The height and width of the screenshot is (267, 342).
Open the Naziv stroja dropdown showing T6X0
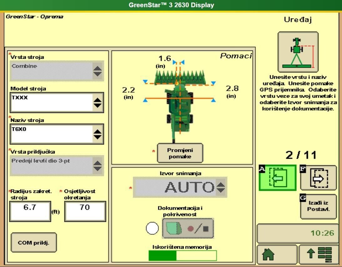pyautogui.click(x=57, y=134)
